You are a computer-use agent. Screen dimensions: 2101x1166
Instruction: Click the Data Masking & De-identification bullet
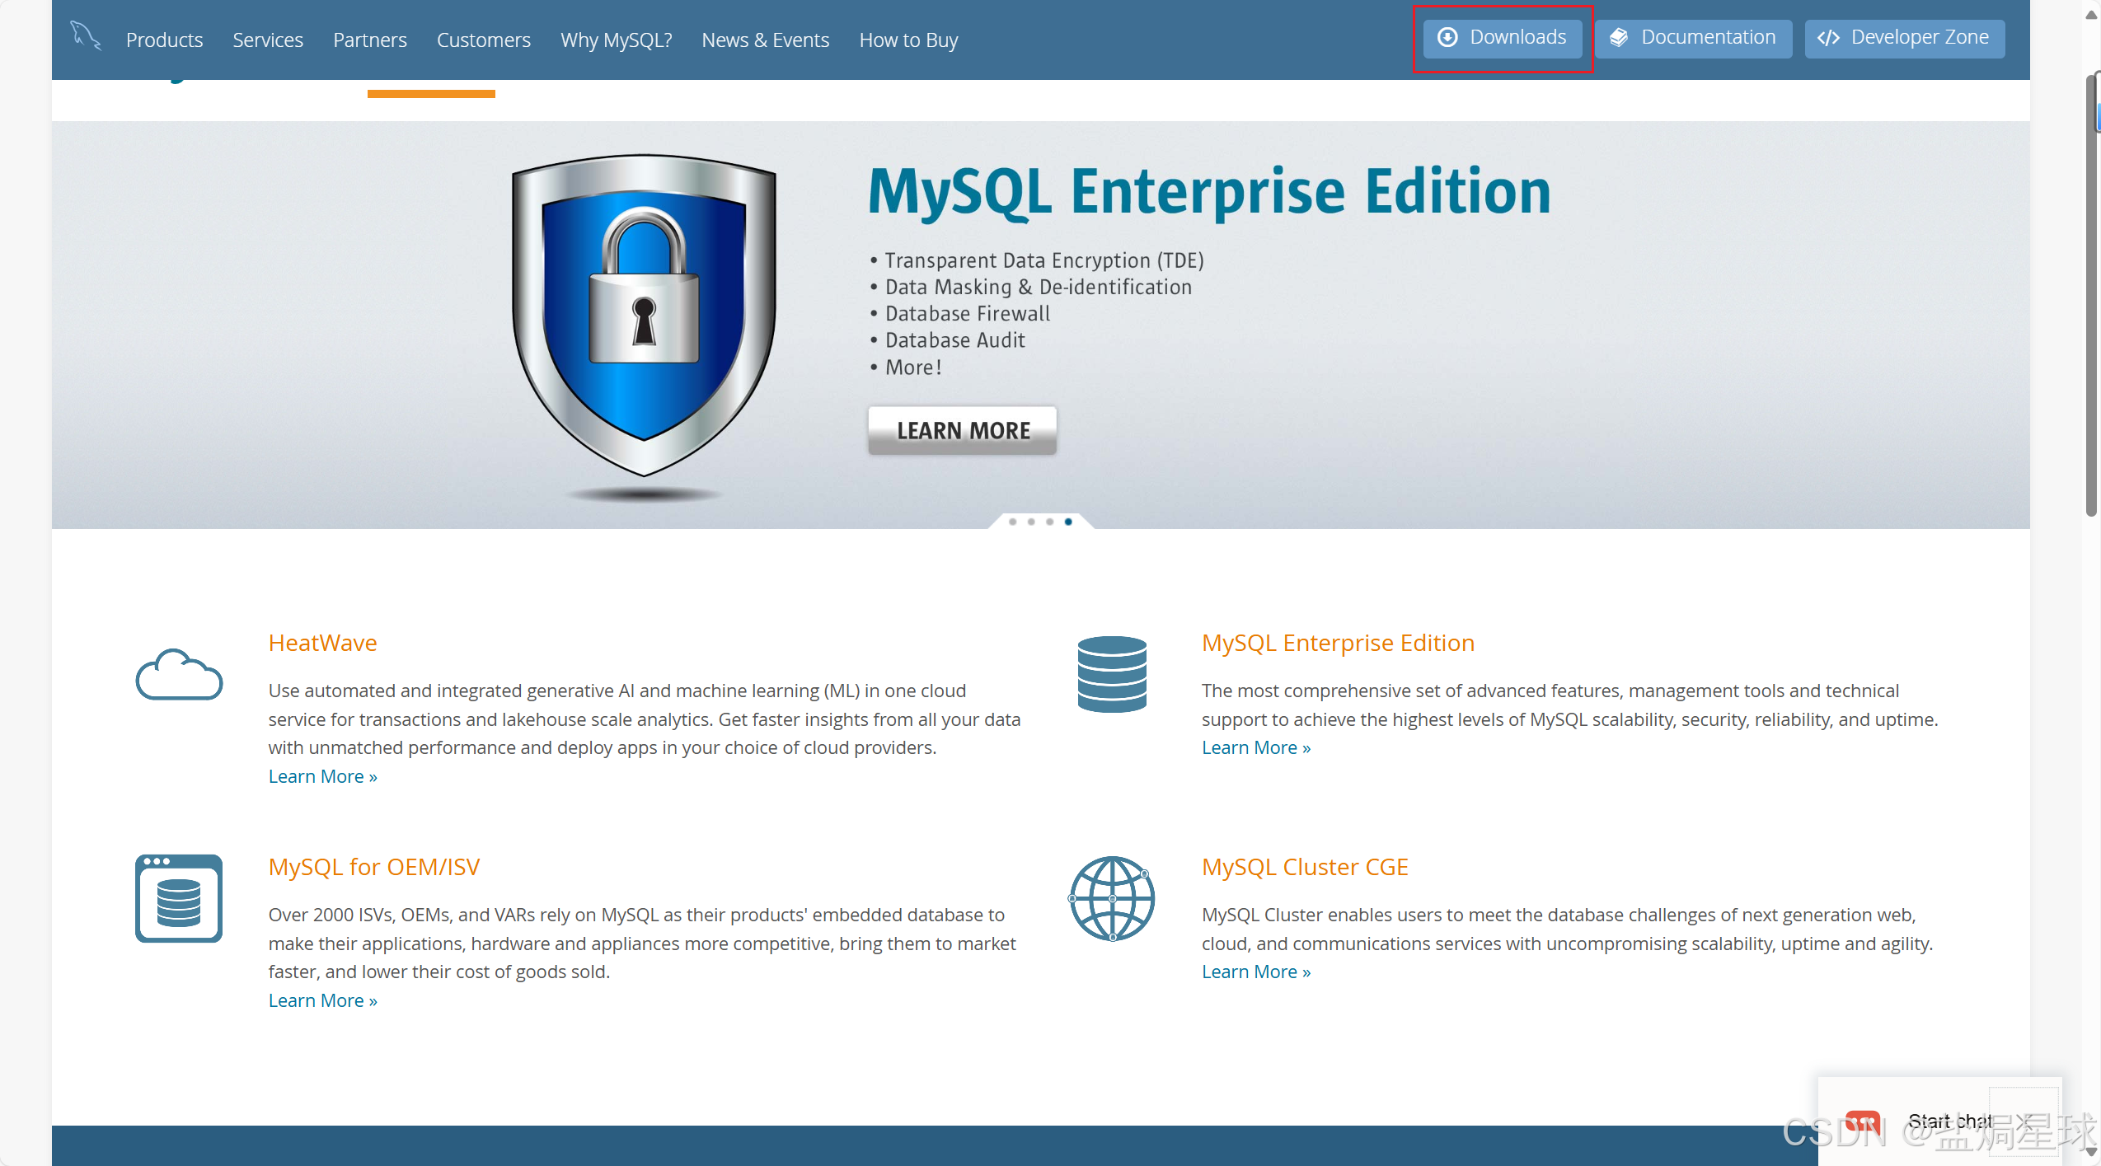click(1039, 287)
